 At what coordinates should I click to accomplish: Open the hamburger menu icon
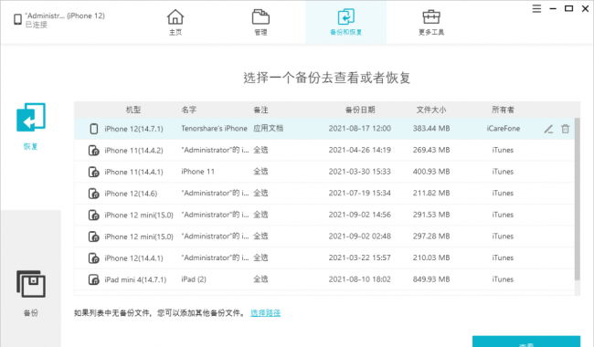point(536,8)
